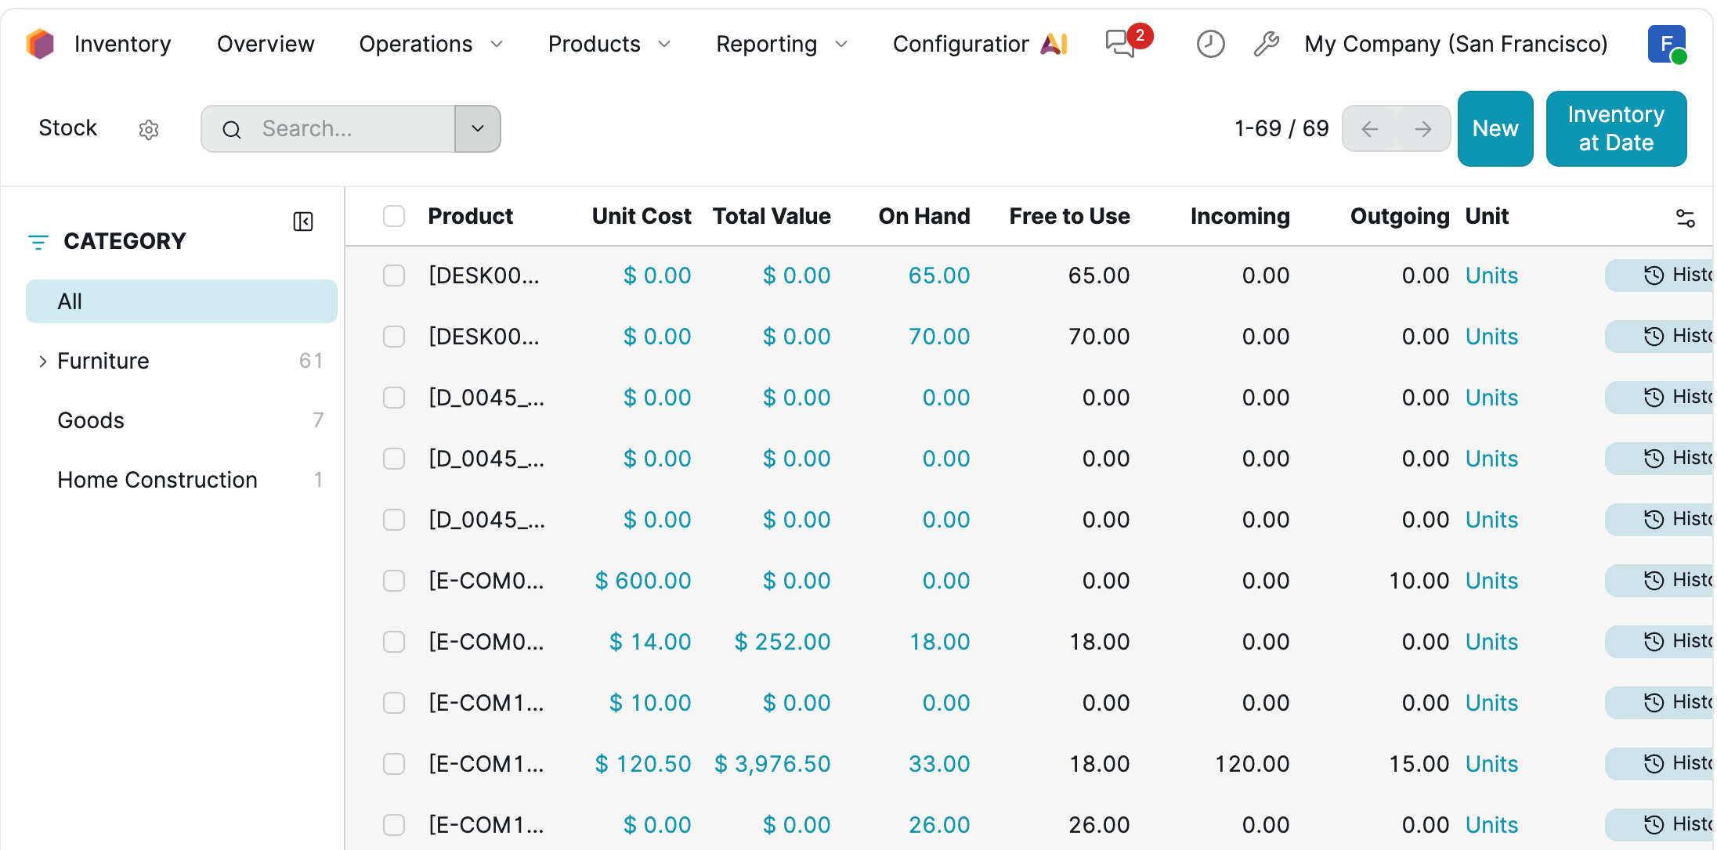Go to Overview menu item
This screenshot has height=850, width=1717.
click(266, 44)
